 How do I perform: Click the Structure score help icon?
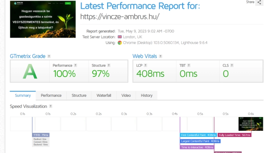coord(108,66)
